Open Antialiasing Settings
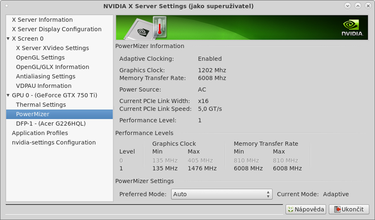Viewport: 375px width, 220px height. point(46,76)
